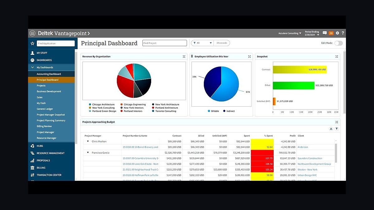
Task: Toggle Chicago Engineering legend item
Action: 133,105
